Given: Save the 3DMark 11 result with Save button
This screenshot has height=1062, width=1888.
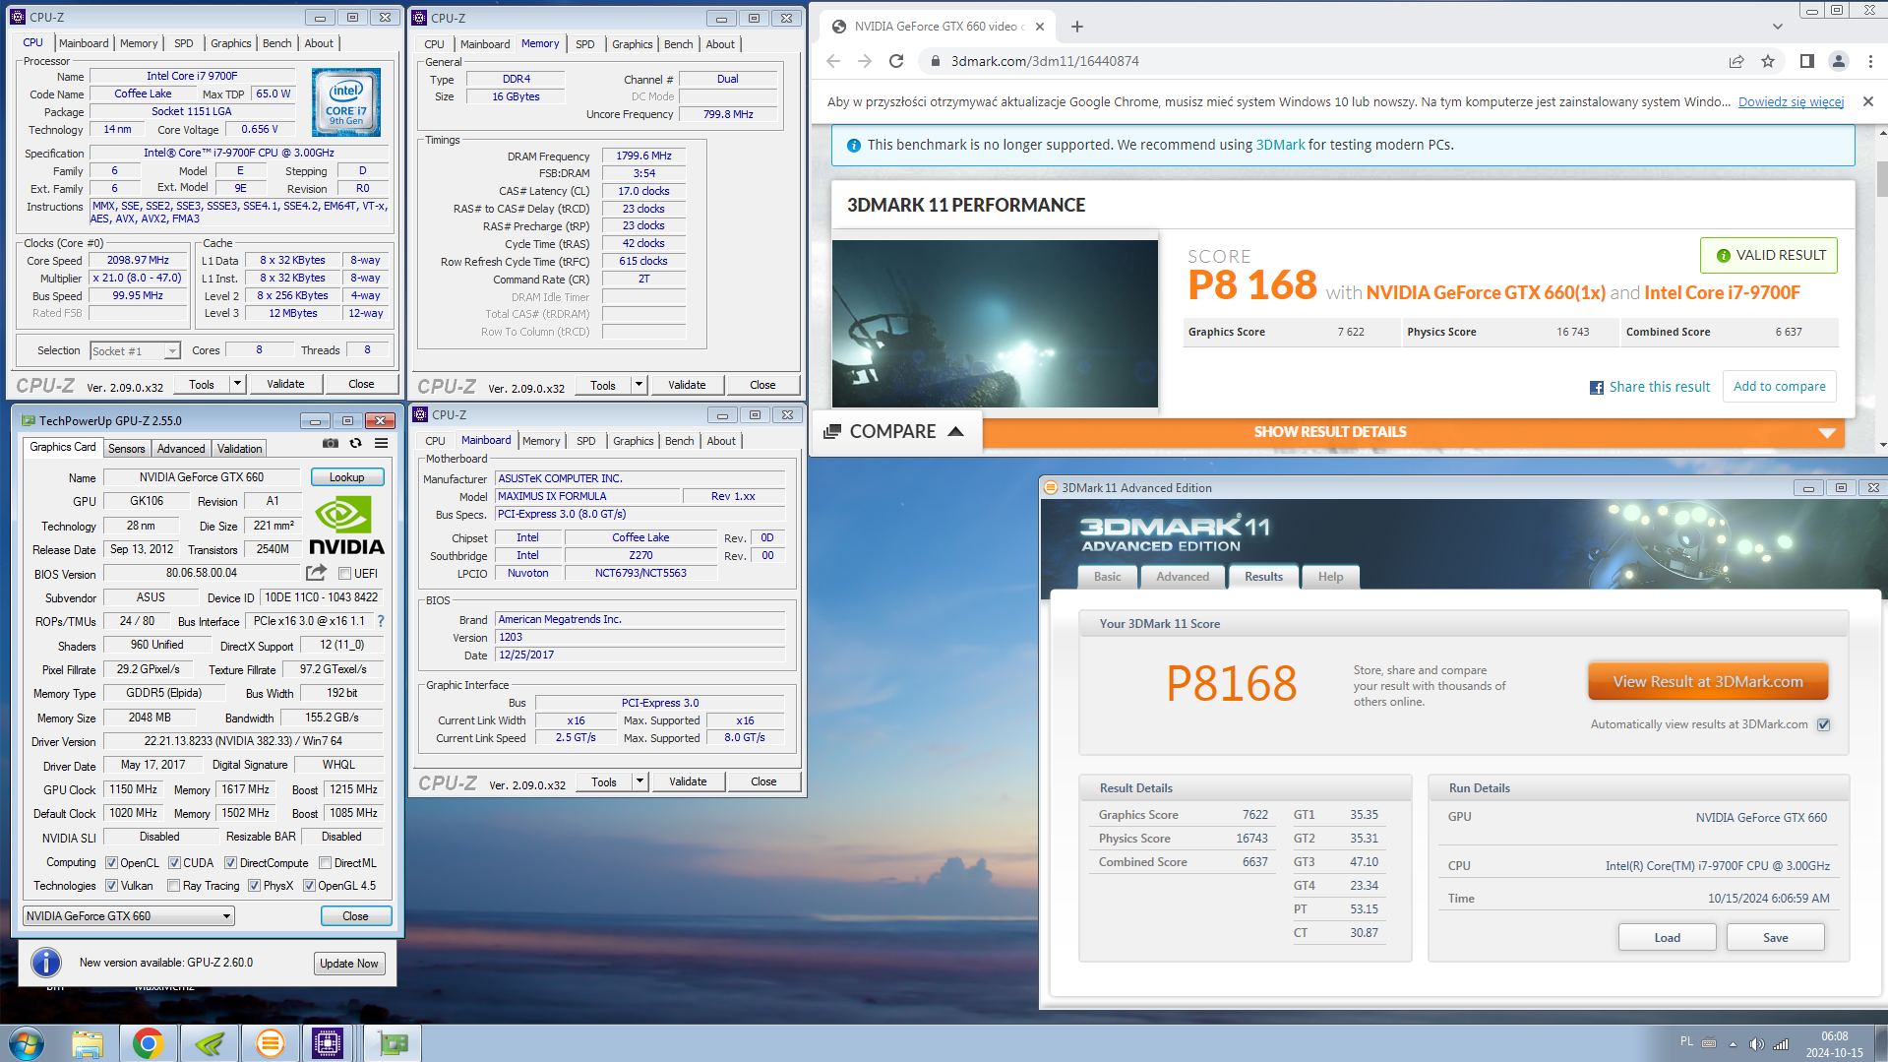Looking at the screenshot, I should (1775, 937).
